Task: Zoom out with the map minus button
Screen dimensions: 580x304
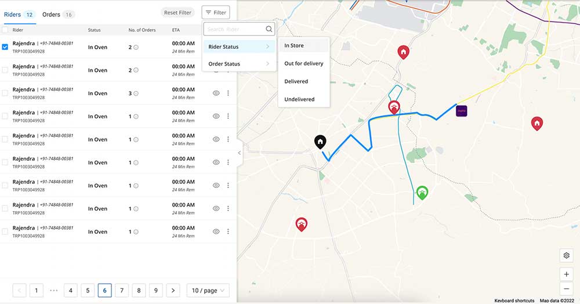Action: pyautogui.click(x=566, y=289)
